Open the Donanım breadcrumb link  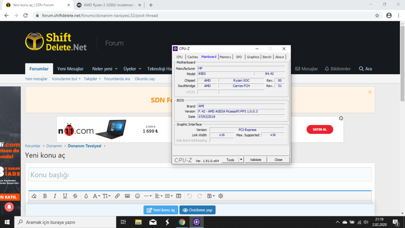(54, 146)
